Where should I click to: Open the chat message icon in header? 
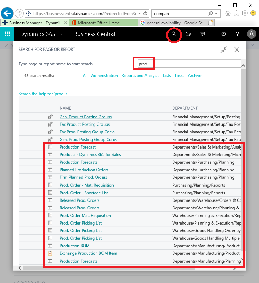(202, 34)
